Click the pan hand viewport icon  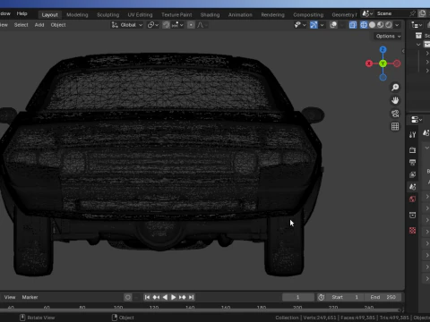(395, 100)
